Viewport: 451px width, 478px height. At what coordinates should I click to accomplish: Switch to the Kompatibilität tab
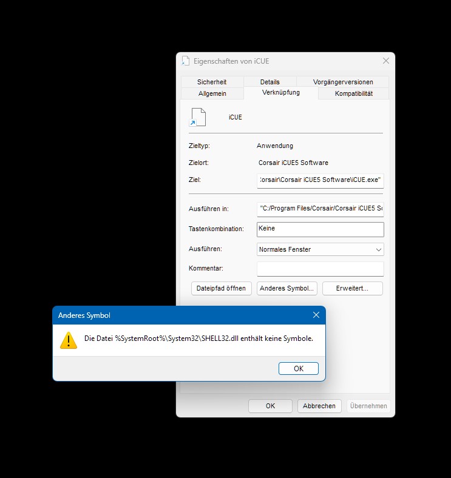354,93
